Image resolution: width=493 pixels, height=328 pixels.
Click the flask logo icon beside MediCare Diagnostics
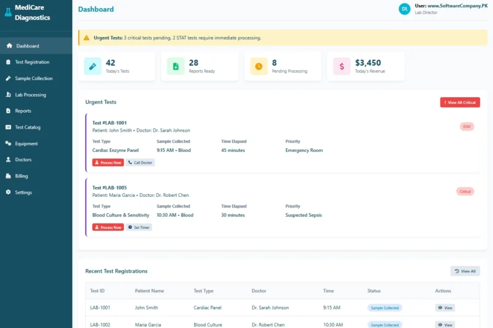8,13
